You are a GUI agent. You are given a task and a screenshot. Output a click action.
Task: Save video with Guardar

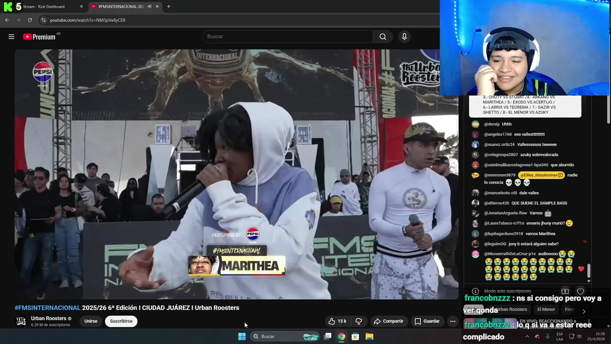[x=427, y=321]
